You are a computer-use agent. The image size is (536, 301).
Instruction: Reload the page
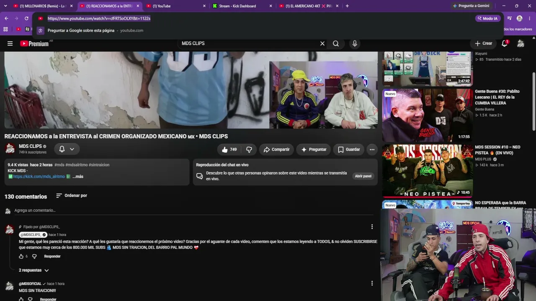[26, 18]
